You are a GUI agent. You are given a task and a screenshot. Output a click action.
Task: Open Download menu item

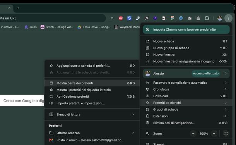[186, 96]
